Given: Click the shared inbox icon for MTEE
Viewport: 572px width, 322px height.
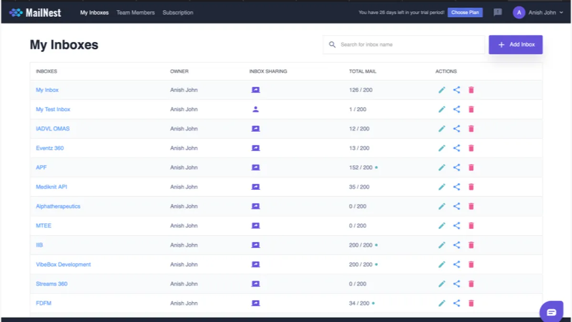Looking at the screenshot, I should tap(255, 226).
